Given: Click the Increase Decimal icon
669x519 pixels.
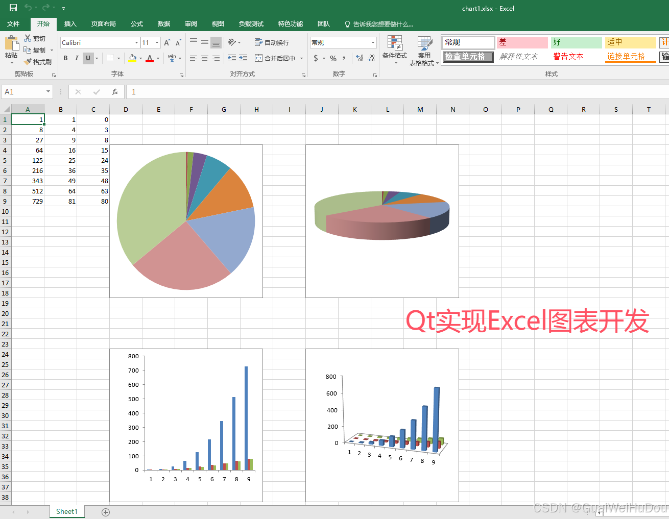Looking at the screenshot, I should pos(360,58).
